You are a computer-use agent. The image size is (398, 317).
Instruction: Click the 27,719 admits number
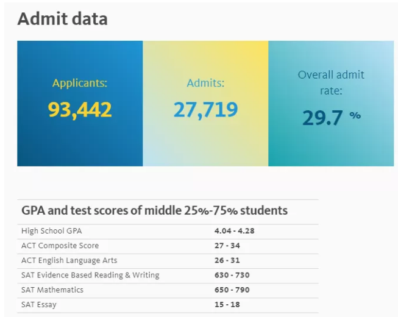click(205, 110)
